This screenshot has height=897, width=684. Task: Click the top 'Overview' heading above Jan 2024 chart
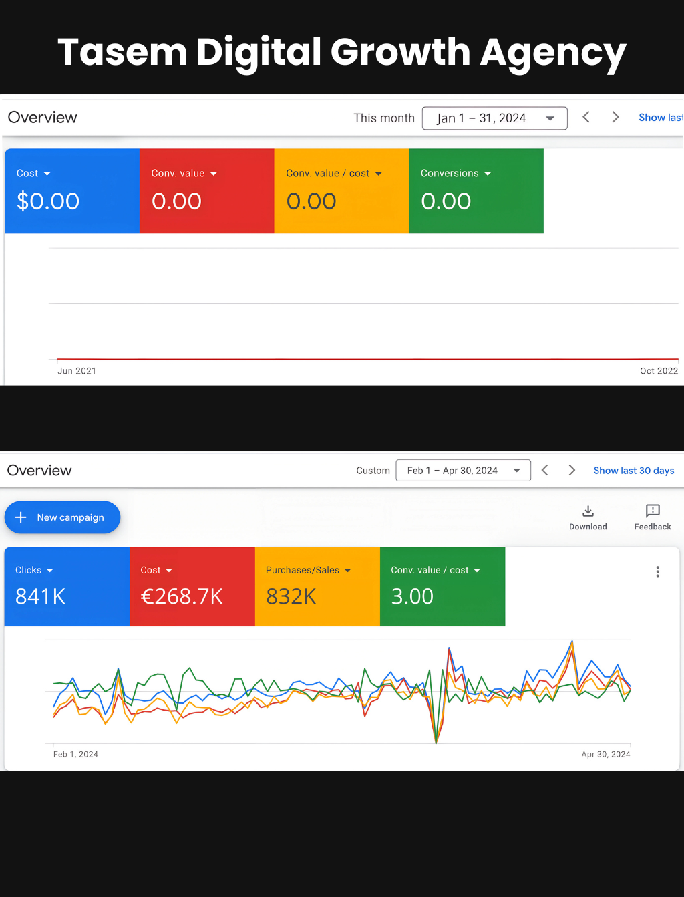point(43,118)
